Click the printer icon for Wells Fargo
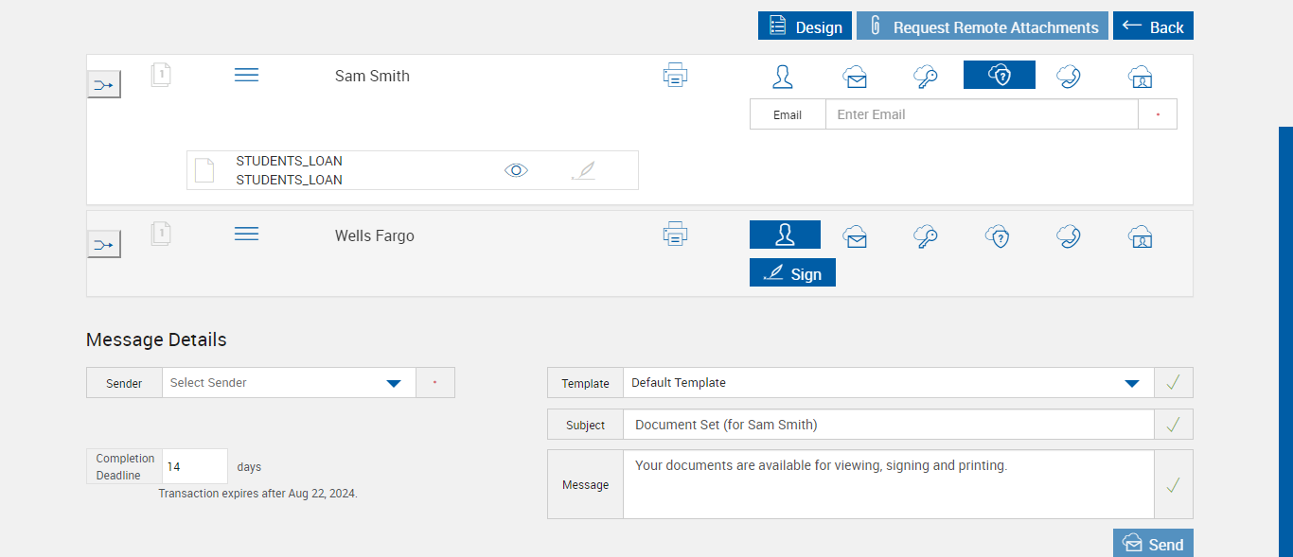This screenshot has height=557, width=1293. point(675,234)
